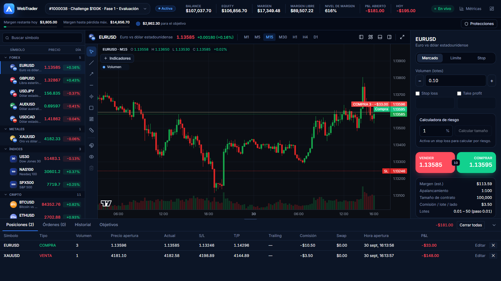The image size is (501, 281).
Task: Open the Historial tab
Action: [83, 225]
